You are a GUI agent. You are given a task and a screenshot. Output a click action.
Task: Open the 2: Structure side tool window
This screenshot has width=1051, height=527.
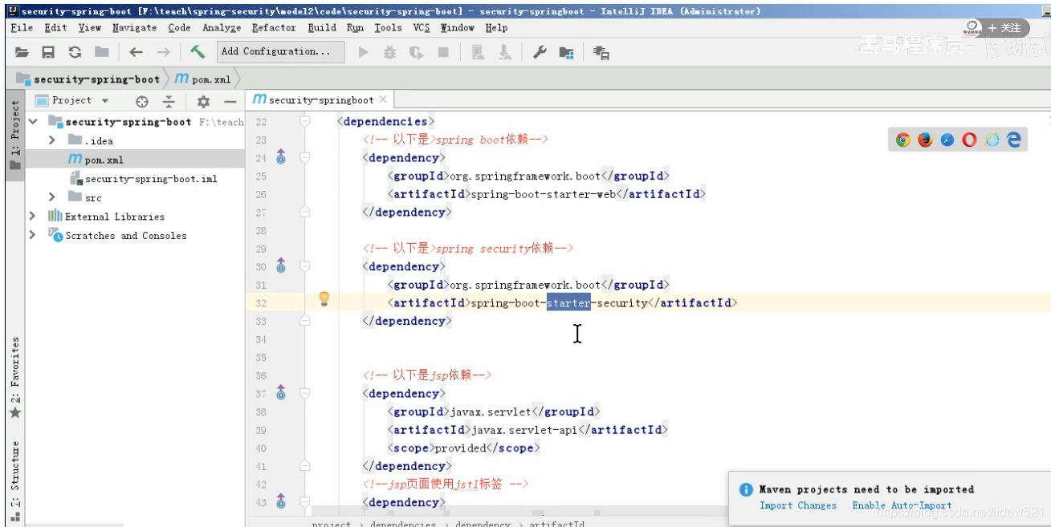click(14, 481)
